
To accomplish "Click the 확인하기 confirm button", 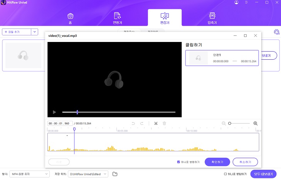I will click(x=217, y=162).
